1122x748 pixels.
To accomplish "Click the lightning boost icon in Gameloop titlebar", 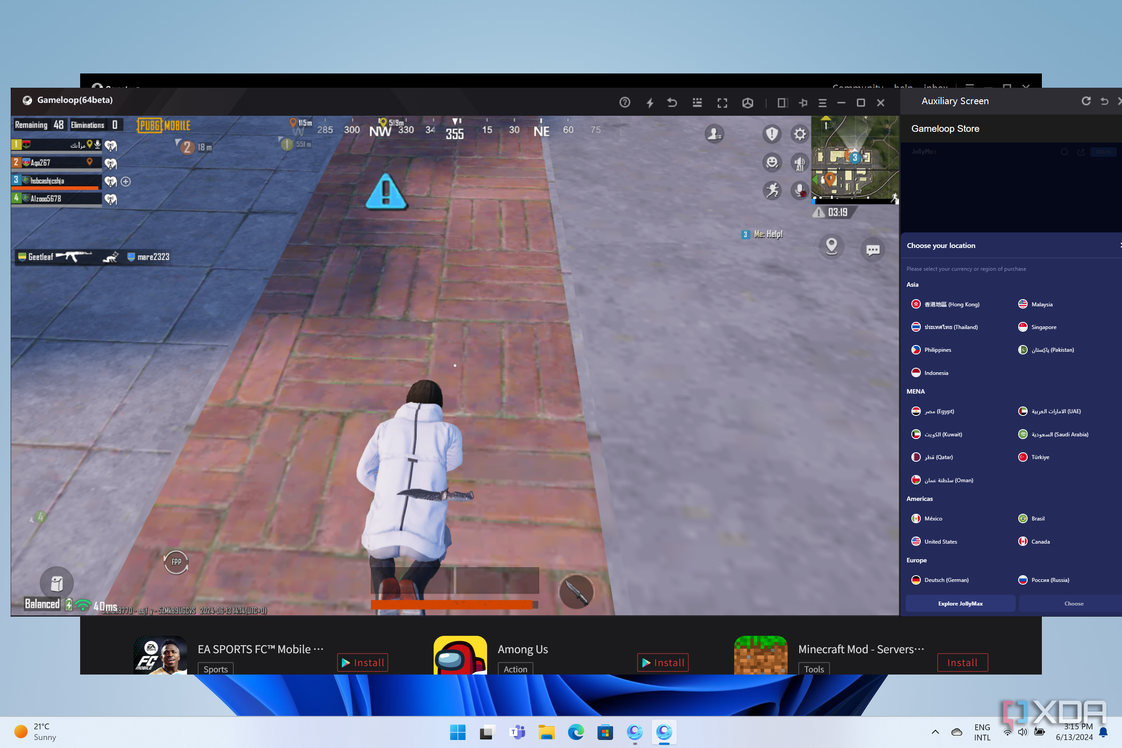I will pyautogui.click(x=650, y=102).
